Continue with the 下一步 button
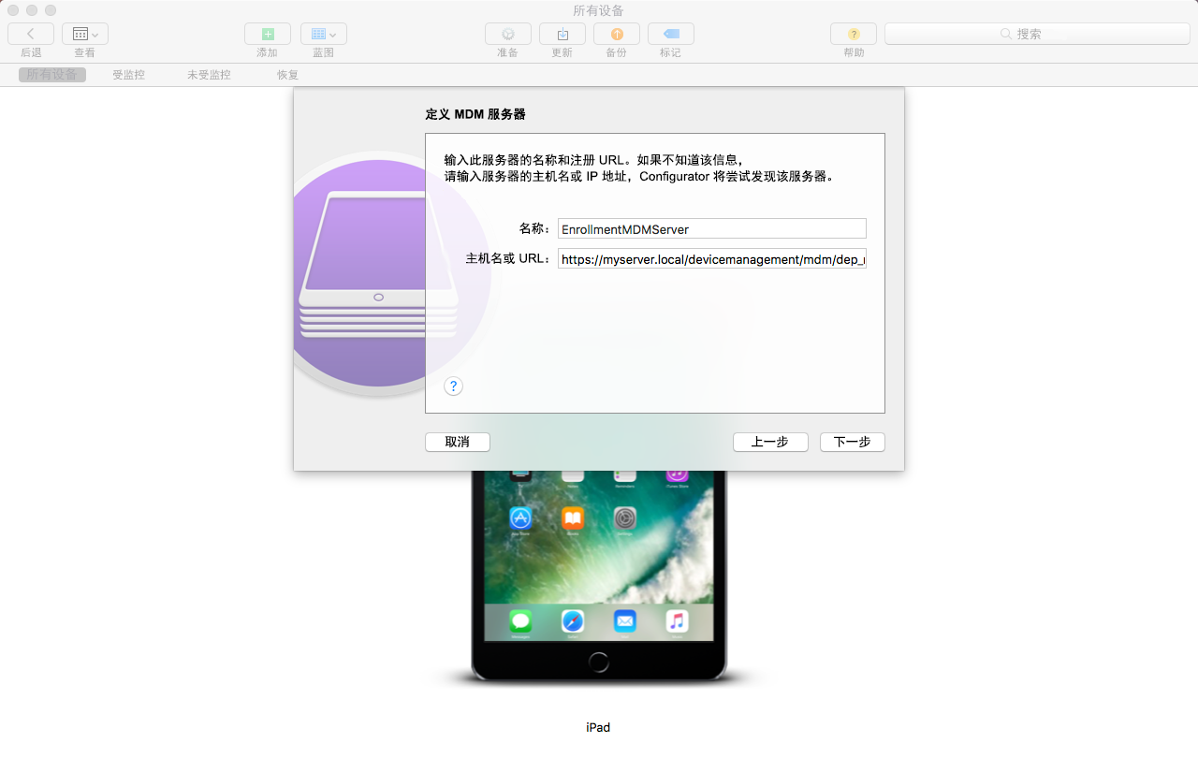Viewport: 1198px width, 758px height. (853, 442)
